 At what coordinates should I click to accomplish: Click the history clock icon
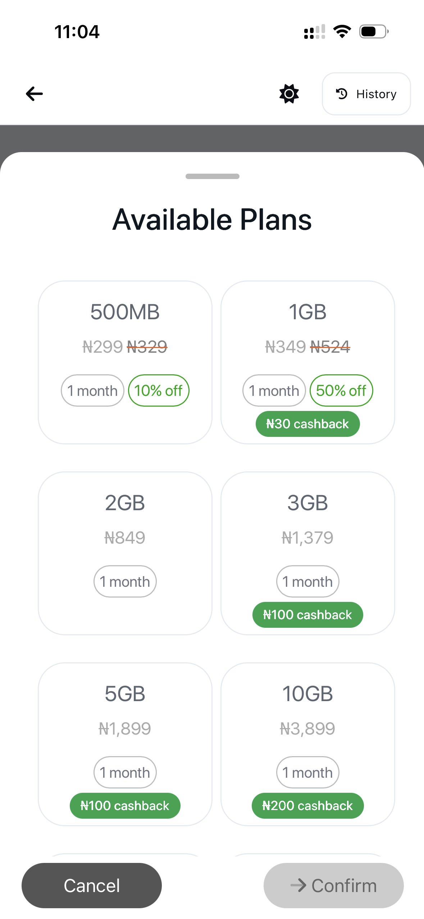click(x=342, y=94)
